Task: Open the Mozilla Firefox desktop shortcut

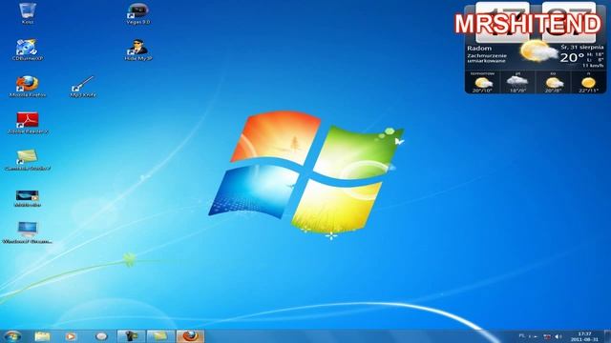Action: [x=28, y=87]
